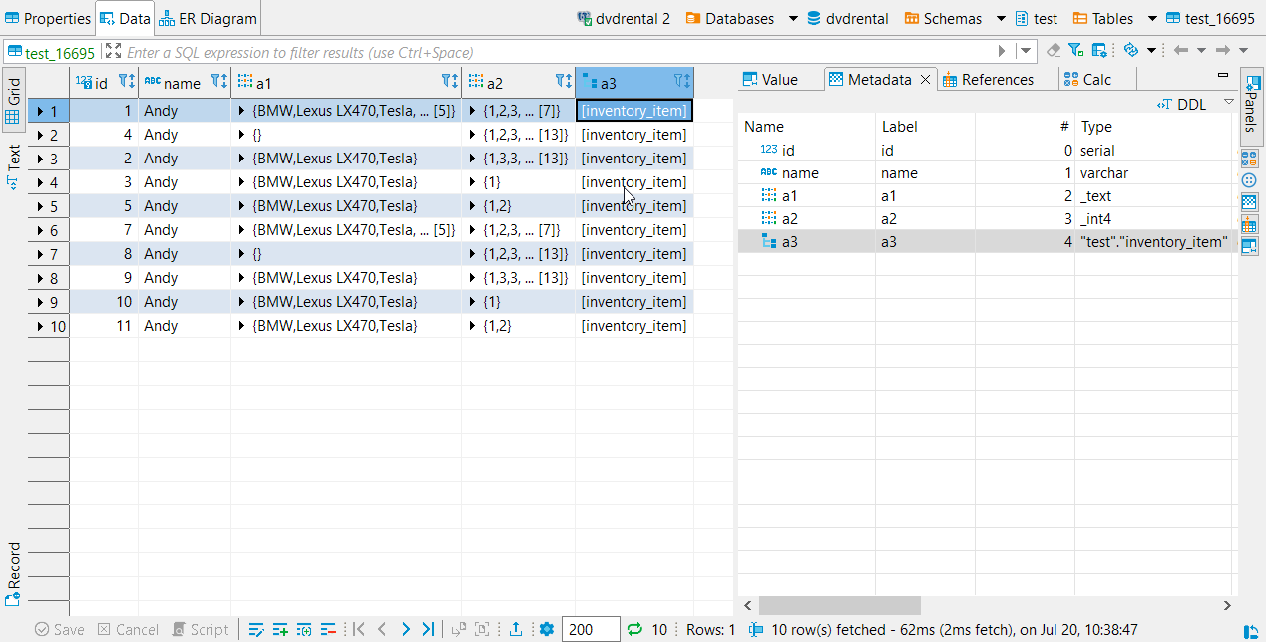Open auto-refresh dropdown arrow

(x=1151, y=50)
